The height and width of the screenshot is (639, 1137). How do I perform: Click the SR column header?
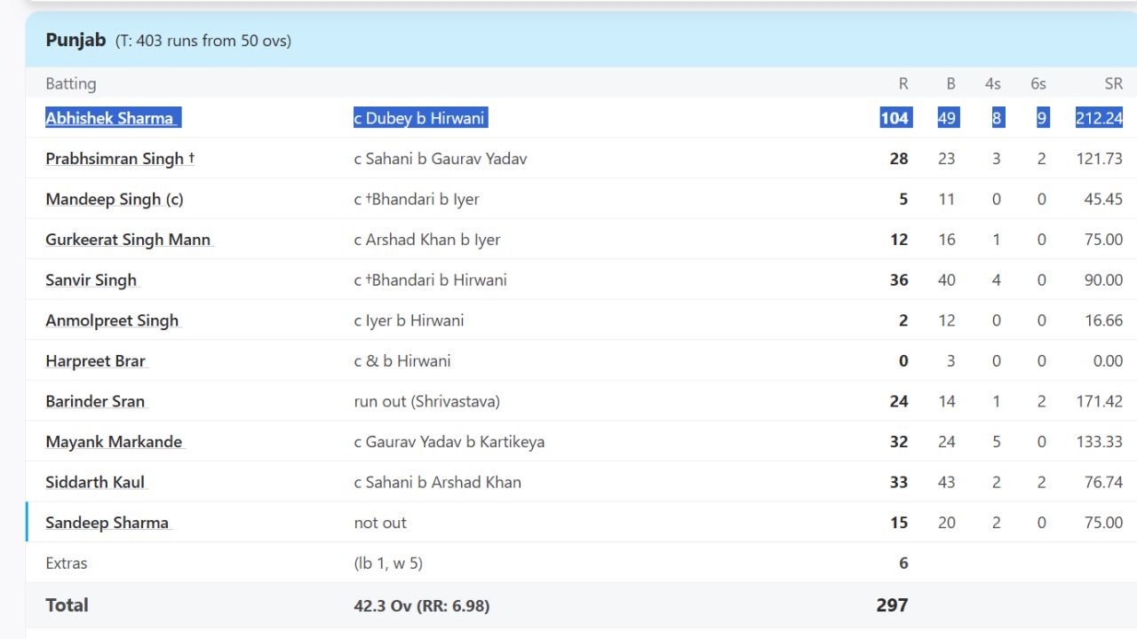[1113, 83]
